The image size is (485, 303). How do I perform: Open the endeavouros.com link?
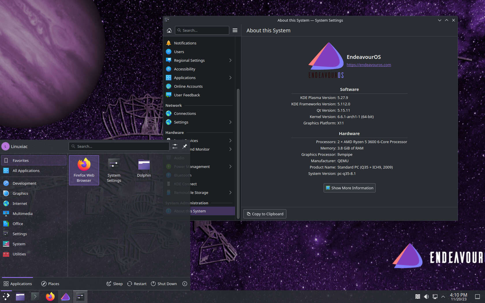369,65
